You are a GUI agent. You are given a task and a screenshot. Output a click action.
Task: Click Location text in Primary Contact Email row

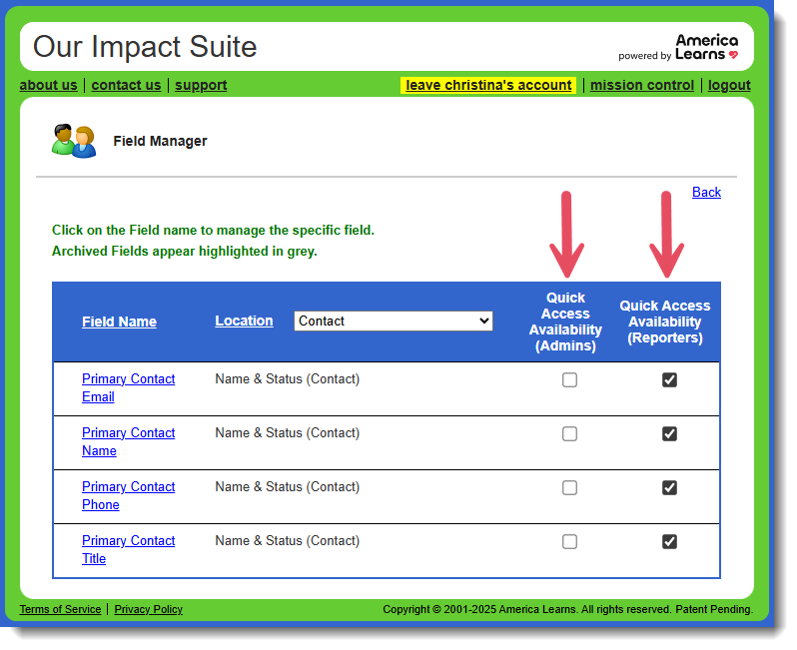click(288, 379)
